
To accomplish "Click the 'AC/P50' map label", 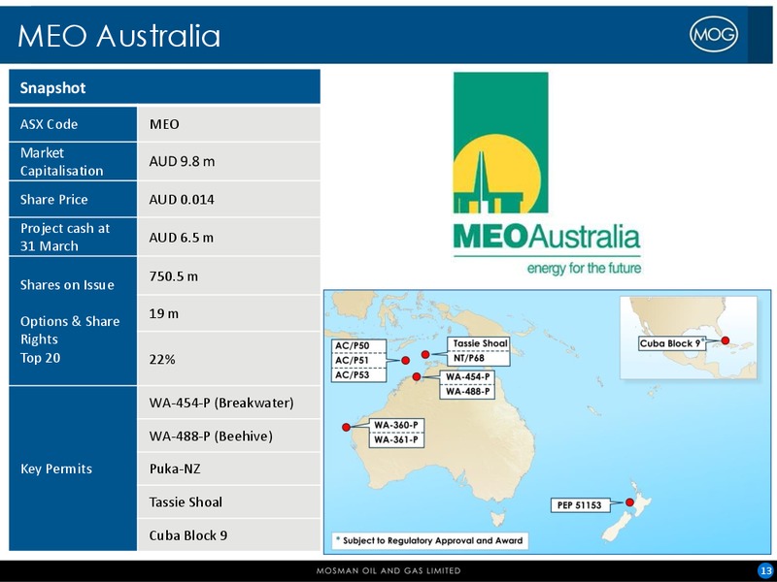I will point(353,345).
